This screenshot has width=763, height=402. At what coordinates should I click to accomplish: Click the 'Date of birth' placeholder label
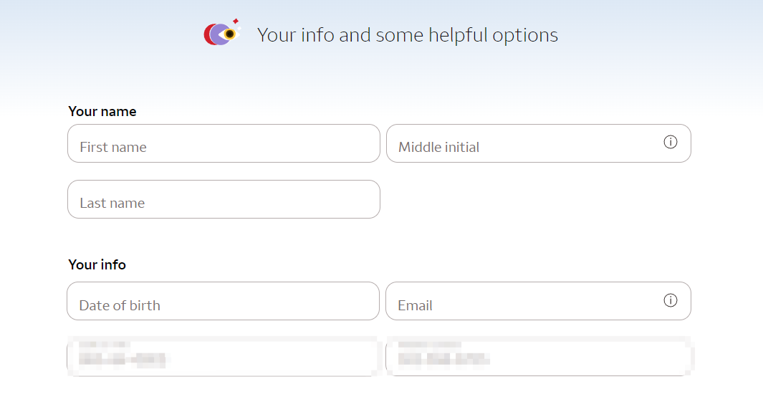119,305
